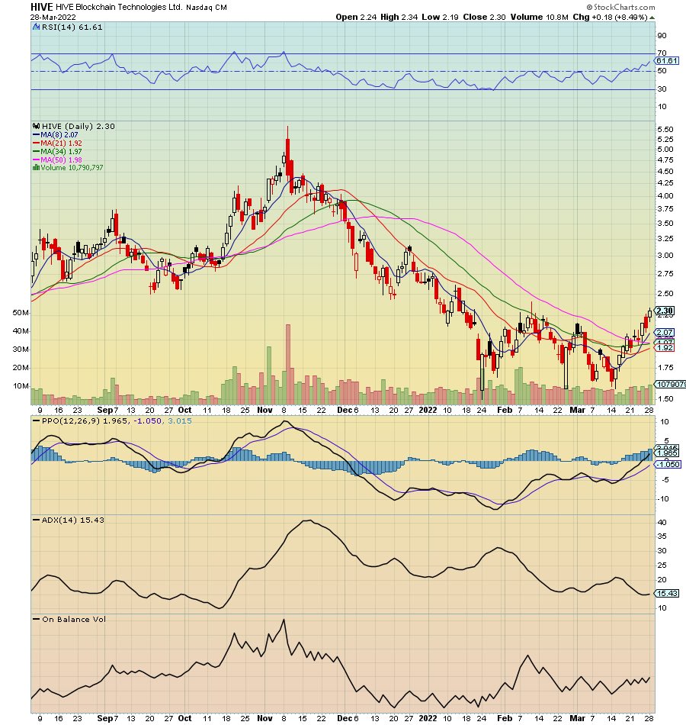
Task: Click the boxed 2.30 last price tag
Action: [665, 311]
